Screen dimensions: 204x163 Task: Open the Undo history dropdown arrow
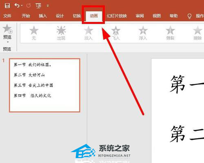[x=22, y=6]
